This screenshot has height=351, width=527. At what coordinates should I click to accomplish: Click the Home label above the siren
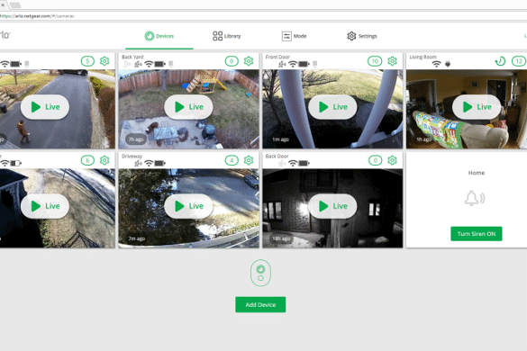click(x=477, y=173)
